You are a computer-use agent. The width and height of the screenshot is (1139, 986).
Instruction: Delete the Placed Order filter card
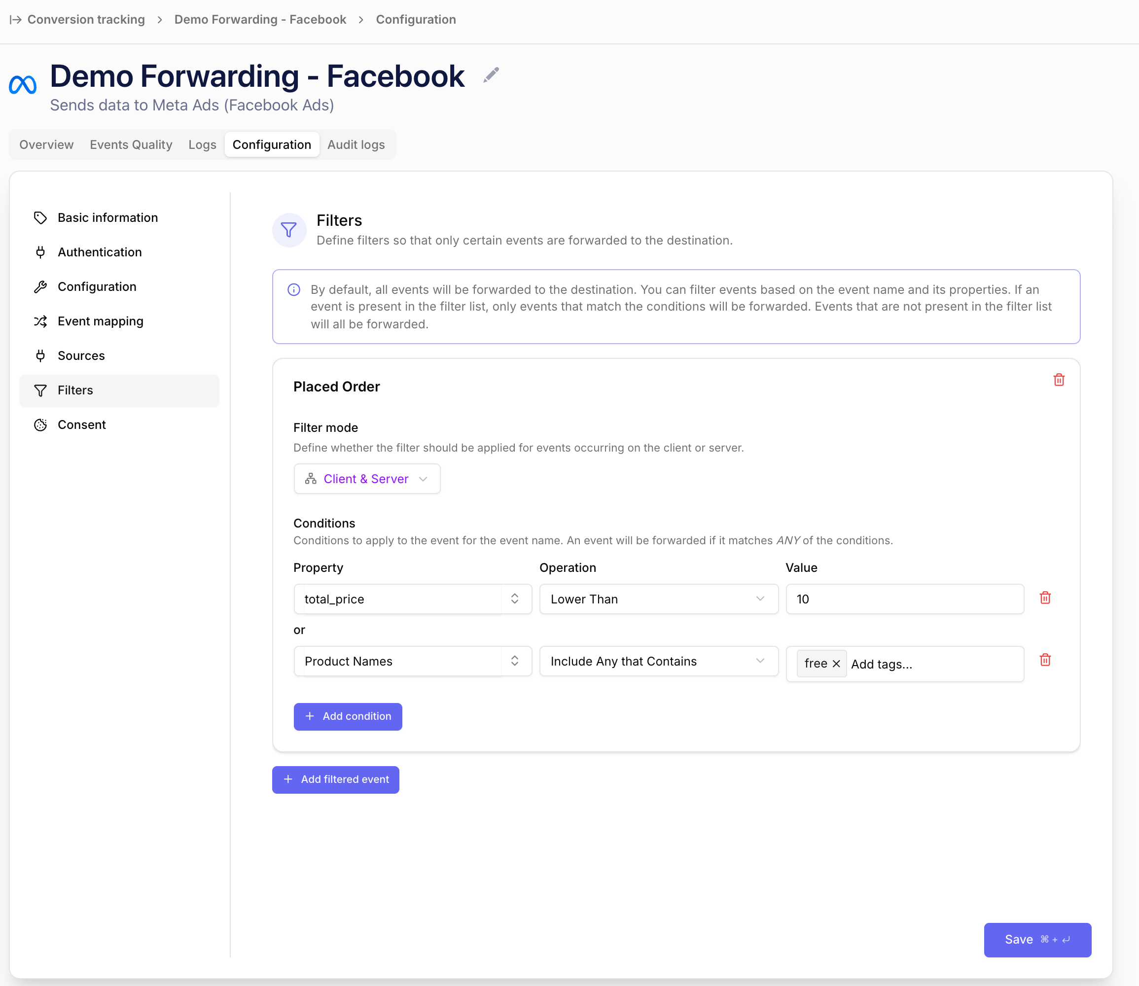(1059, 380)
